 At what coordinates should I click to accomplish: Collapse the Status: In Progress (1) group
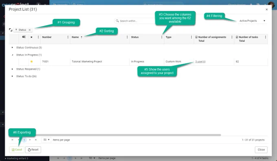(12, 55)
